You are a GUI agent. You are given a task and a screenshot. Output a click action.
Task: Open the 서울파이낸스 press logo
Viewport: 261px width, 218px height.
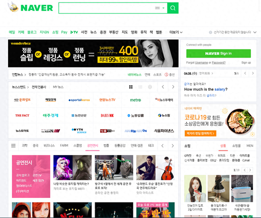point(164,131)
